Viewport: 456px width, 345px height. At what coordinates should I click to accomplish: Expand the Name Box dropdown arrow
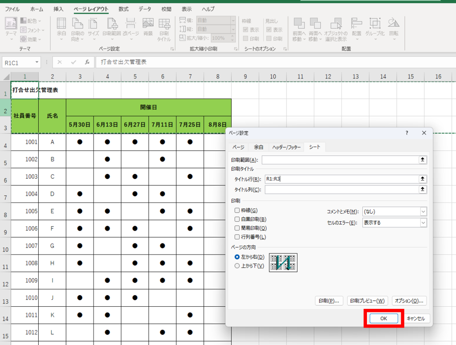click(37, 62)
